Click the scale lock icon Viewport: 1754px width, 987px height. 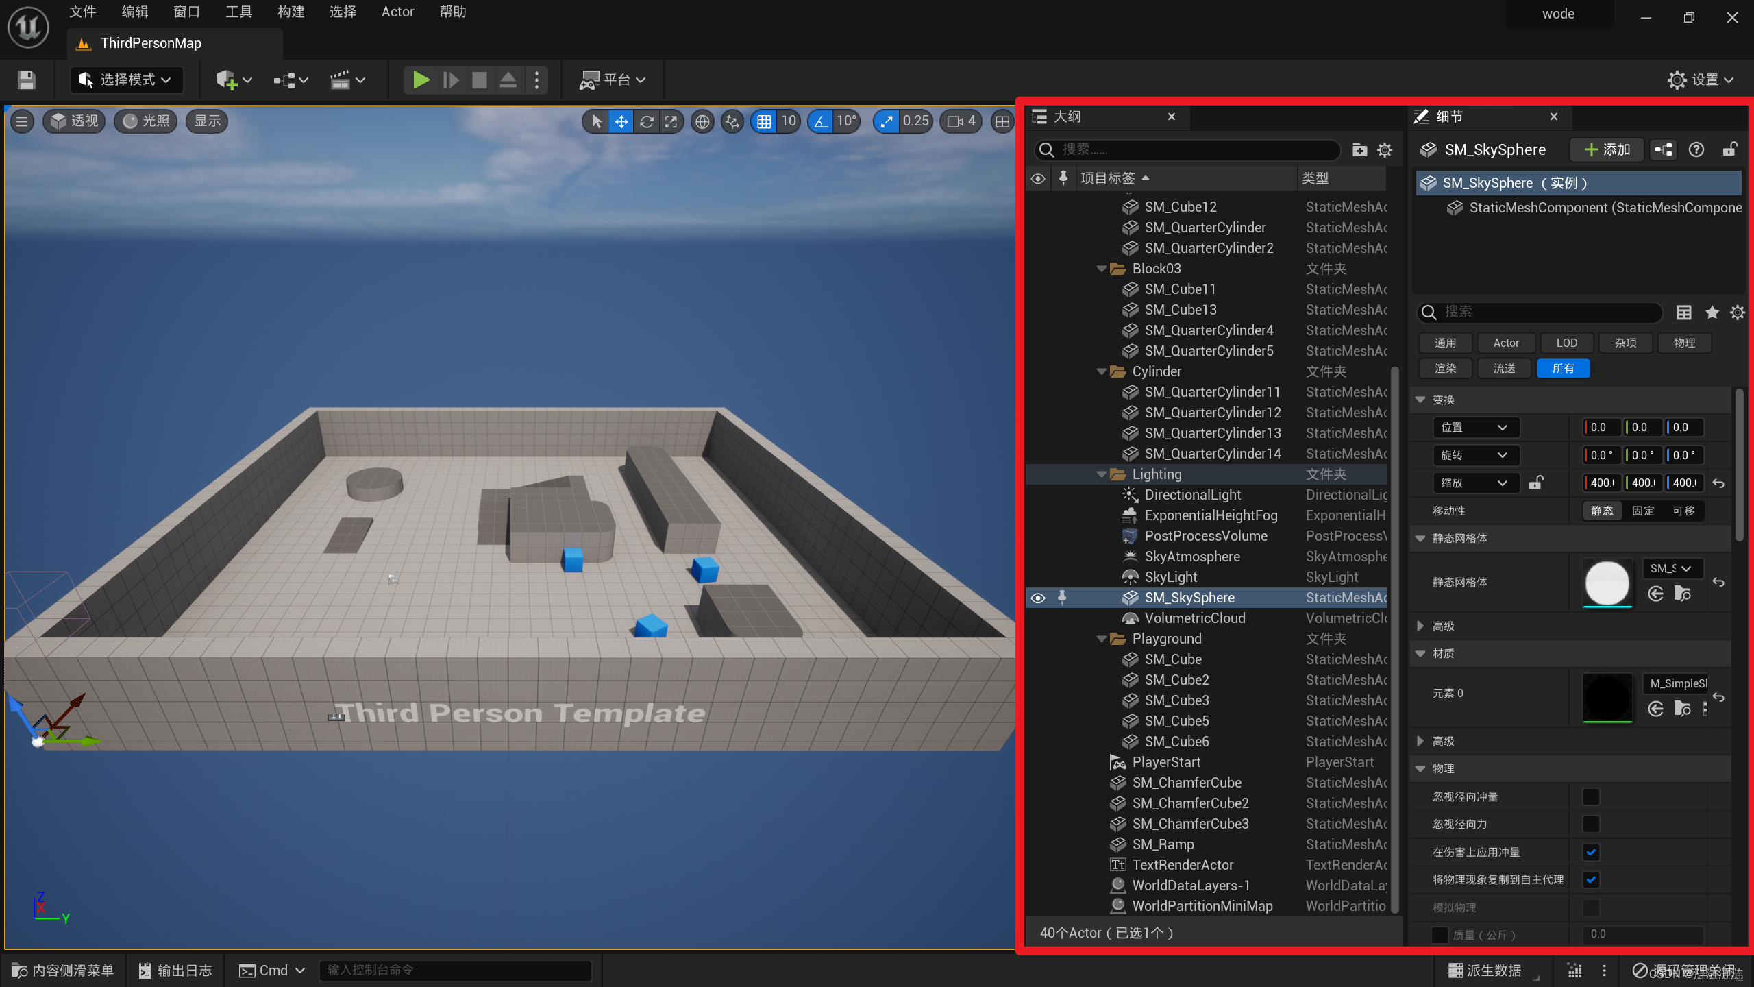[1535, 483]
